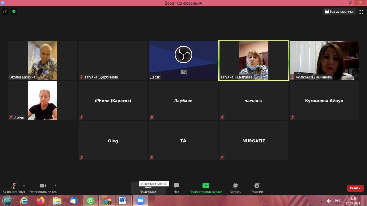
Task: Change input language РУС
Action: pos(338,201)
